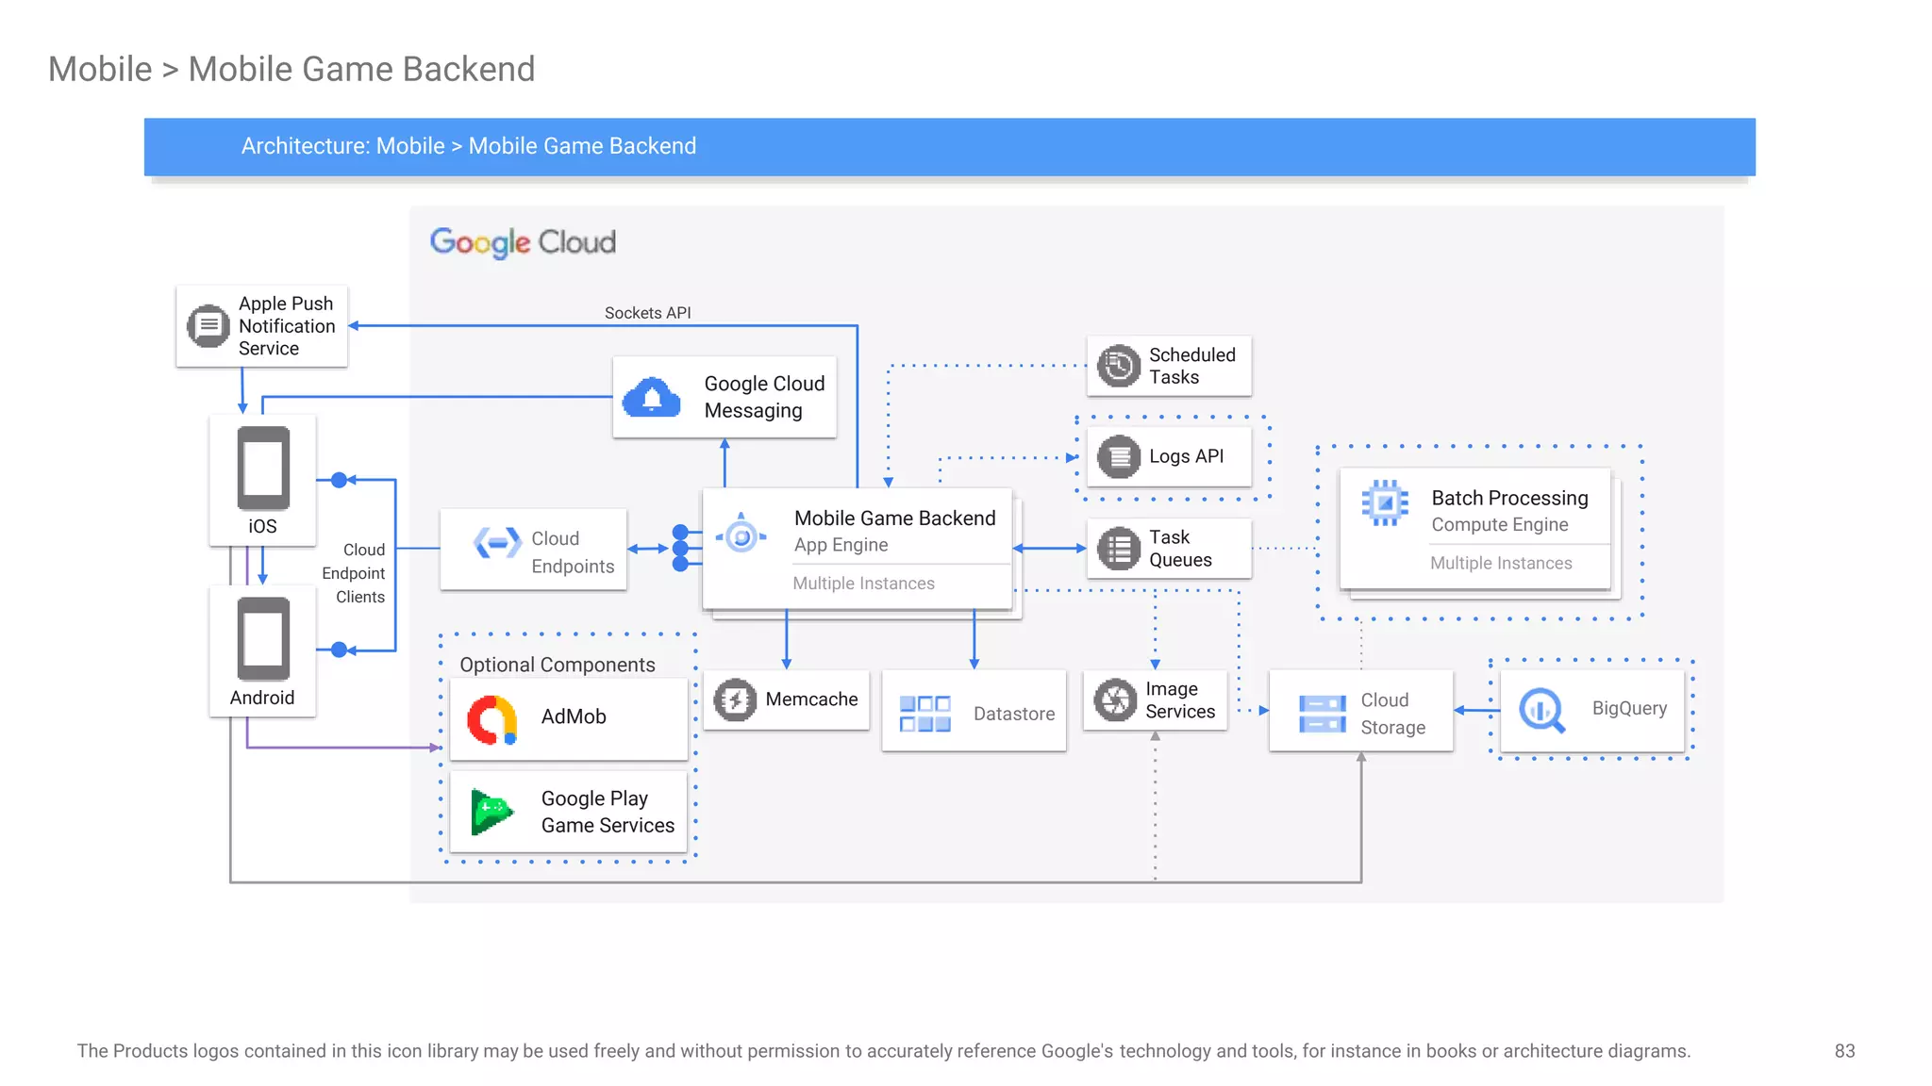Select the BigQuery magnifier icon
Viewport: 1932px width, 1086px height.
click(x=1541, y=710)
